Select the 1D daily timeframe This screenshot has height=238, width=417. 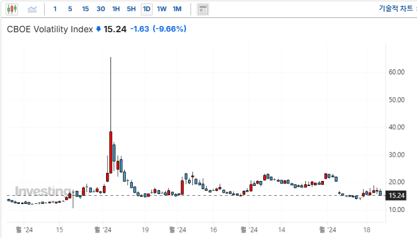[146, 9]
